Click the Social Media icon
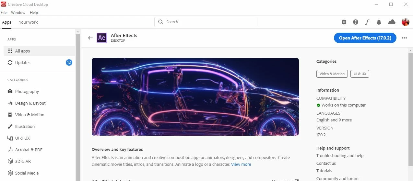 [x=10, y=173]
